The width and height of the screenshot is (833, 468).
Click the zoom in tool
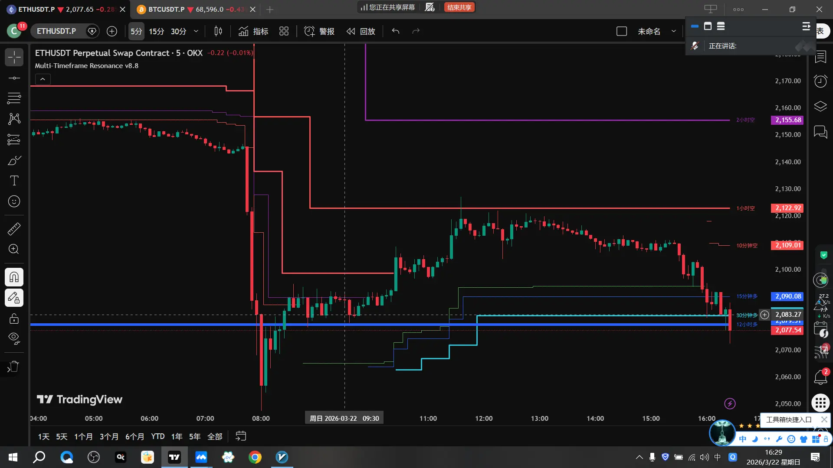[14, 249]
